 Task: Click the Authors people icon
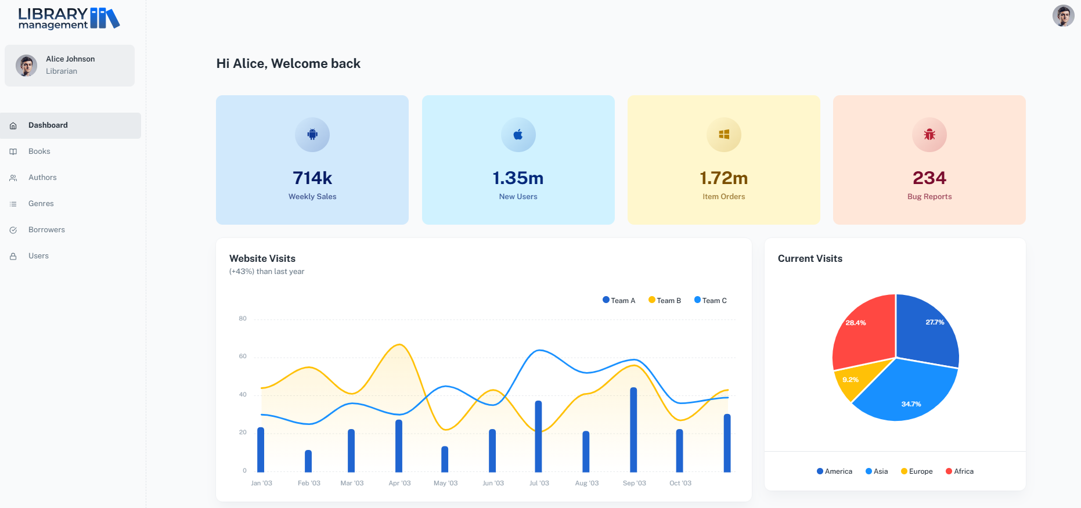click(13, 178)
